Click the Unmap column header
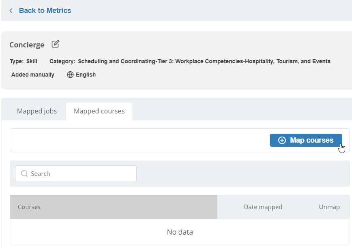Viewport: 352px width, 248px height. point(329,207)
